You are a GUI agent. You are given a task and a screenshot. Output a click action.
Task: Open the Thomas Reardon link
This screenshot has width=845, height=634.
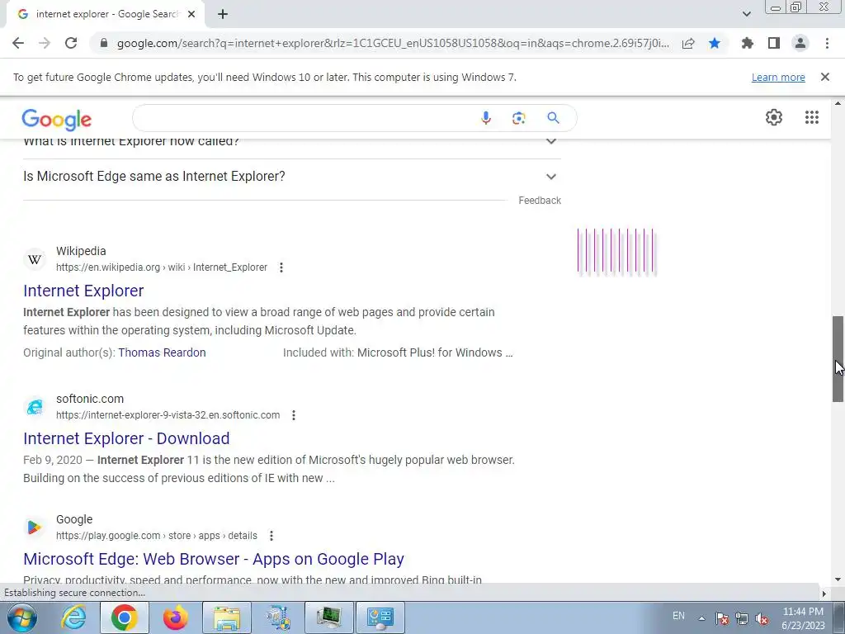point(162,352)
